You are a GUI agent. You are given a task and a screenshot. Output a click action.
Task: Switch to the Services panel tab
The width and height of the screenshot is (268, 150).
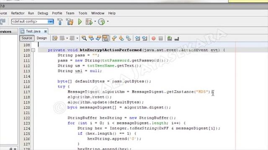tap(6, 32)
